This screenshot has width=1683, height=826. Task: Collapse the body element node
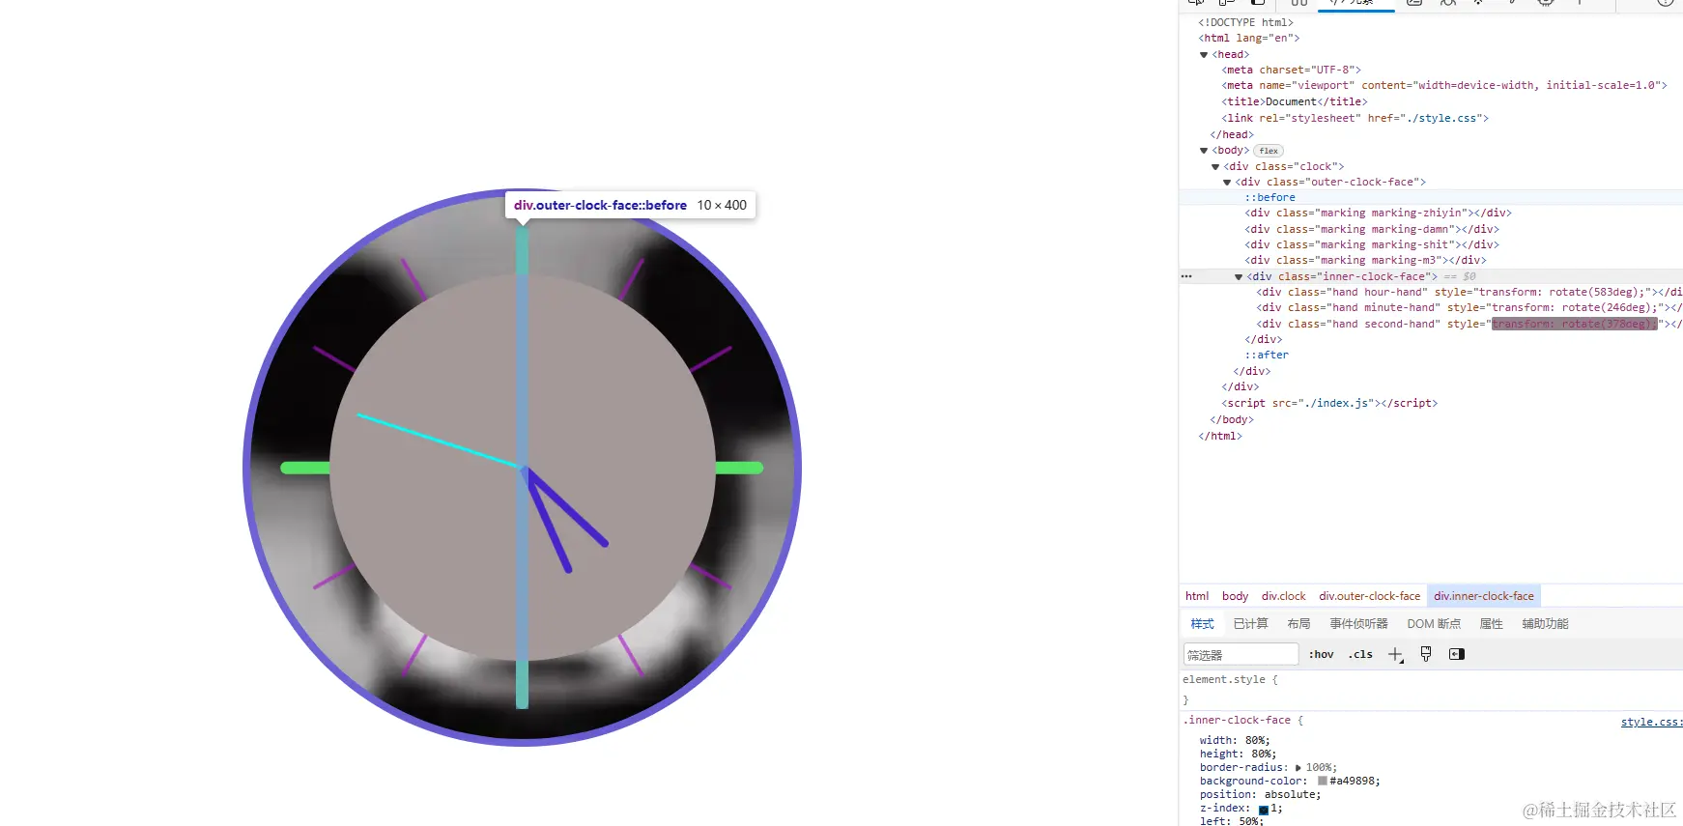tap(1204, 151)
